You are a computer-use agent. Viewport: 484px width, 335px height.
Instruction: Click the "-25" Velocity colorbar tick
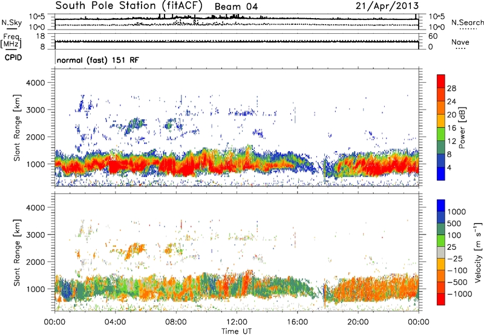pos(456,259)
